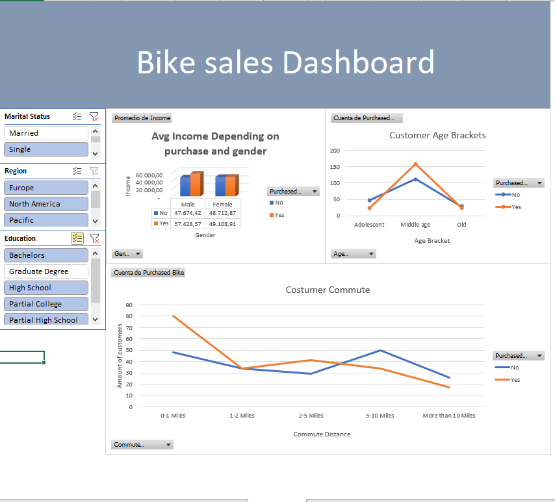Toggle the Single marital status filter
The height and width of the screenshot is (502, 555).
(45, 149)
